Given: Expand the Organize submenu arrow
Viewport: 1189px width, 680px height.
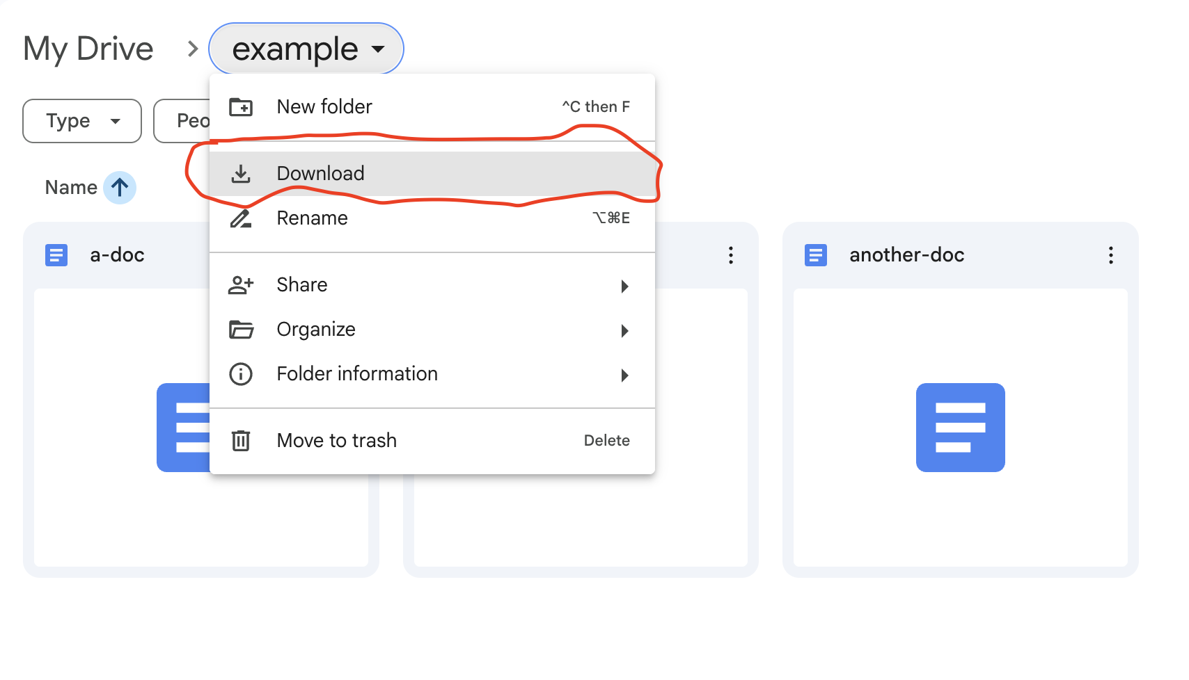Looking at the screenshot, I should (x=625, y=330).
